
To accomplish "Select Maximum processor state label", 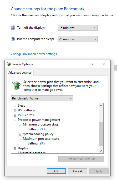I will [x=41, y=139].
